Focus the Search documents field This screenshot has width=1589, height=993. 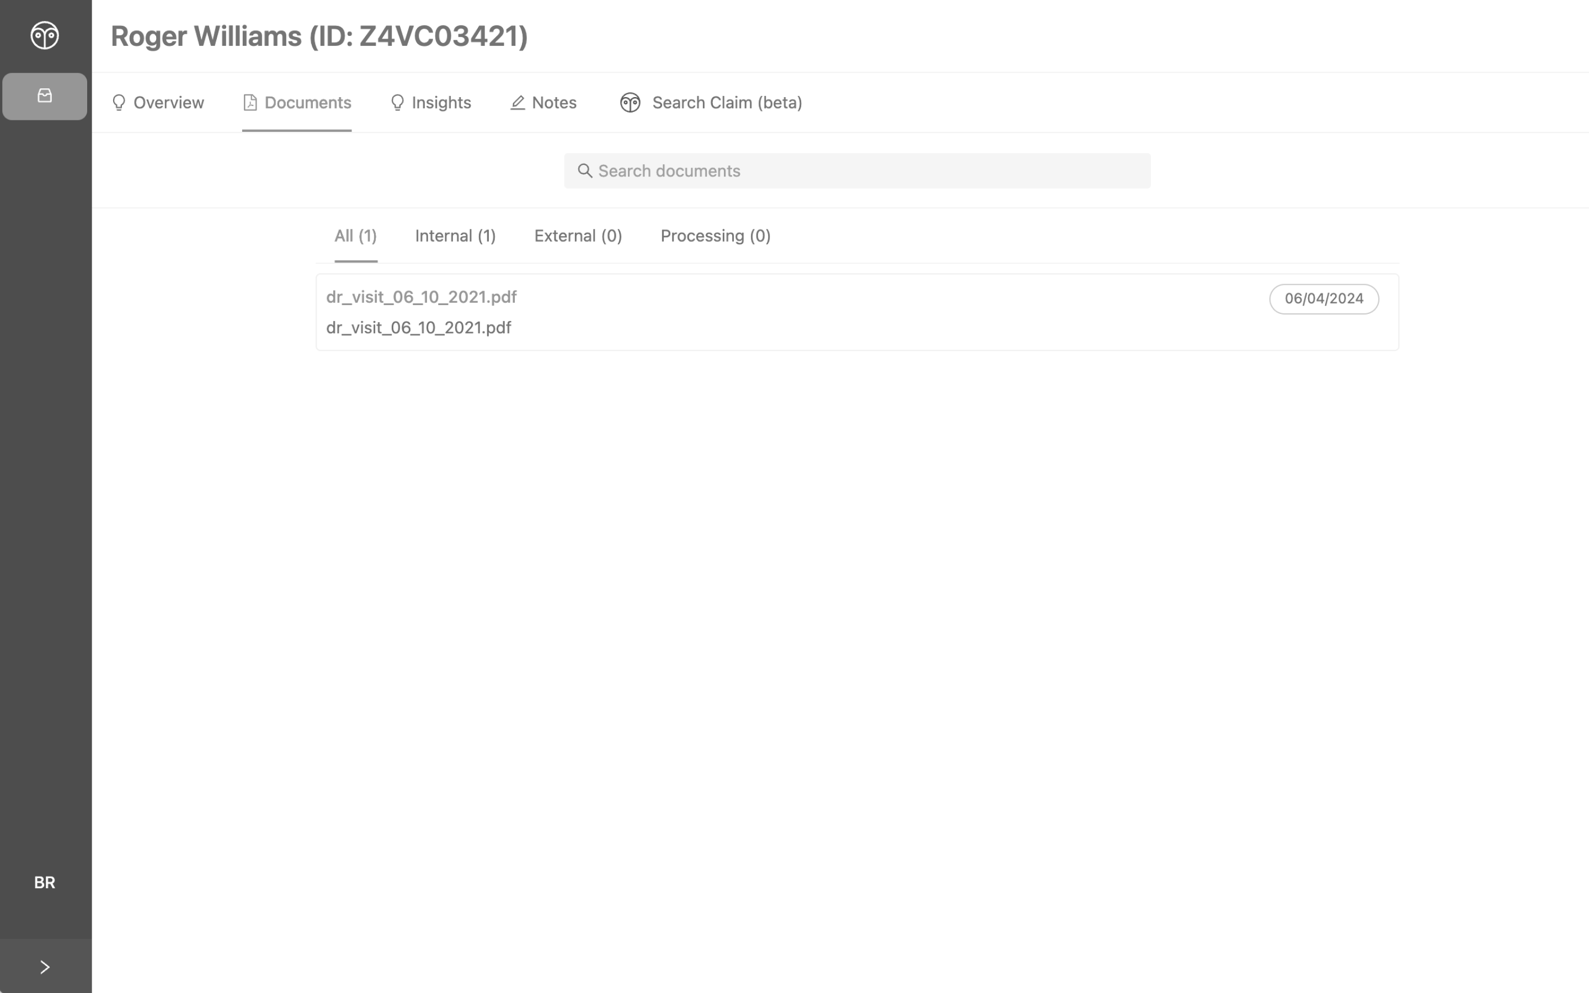[x=857, y=171]
